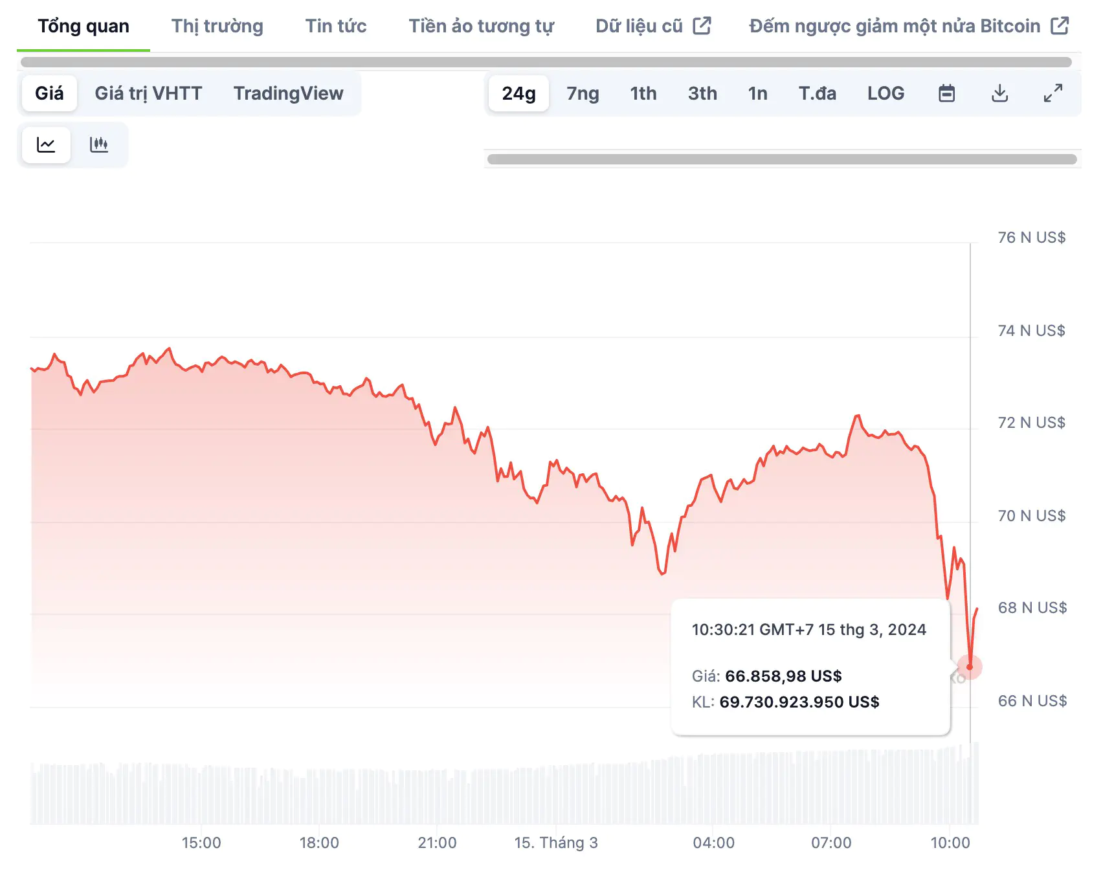Show the 1th time range
The height and width of the screenshot is (870, 1103).
point(643,93)
